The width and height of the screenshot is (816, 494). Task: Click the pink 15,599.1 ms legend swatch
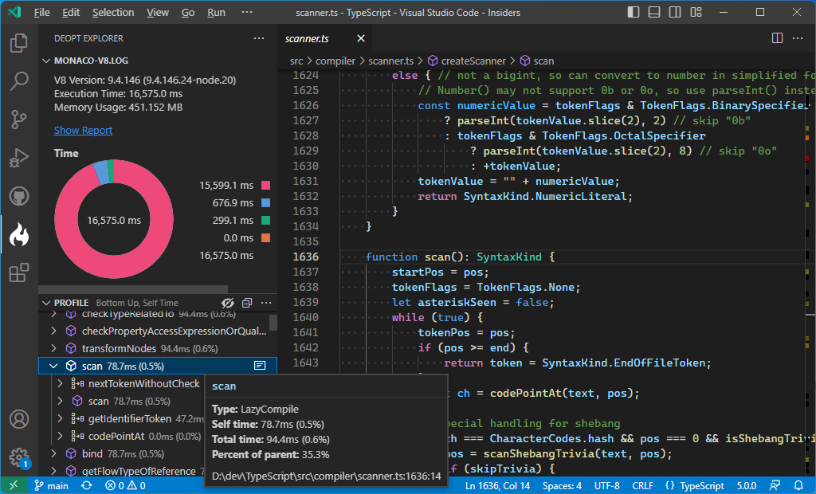265,185
